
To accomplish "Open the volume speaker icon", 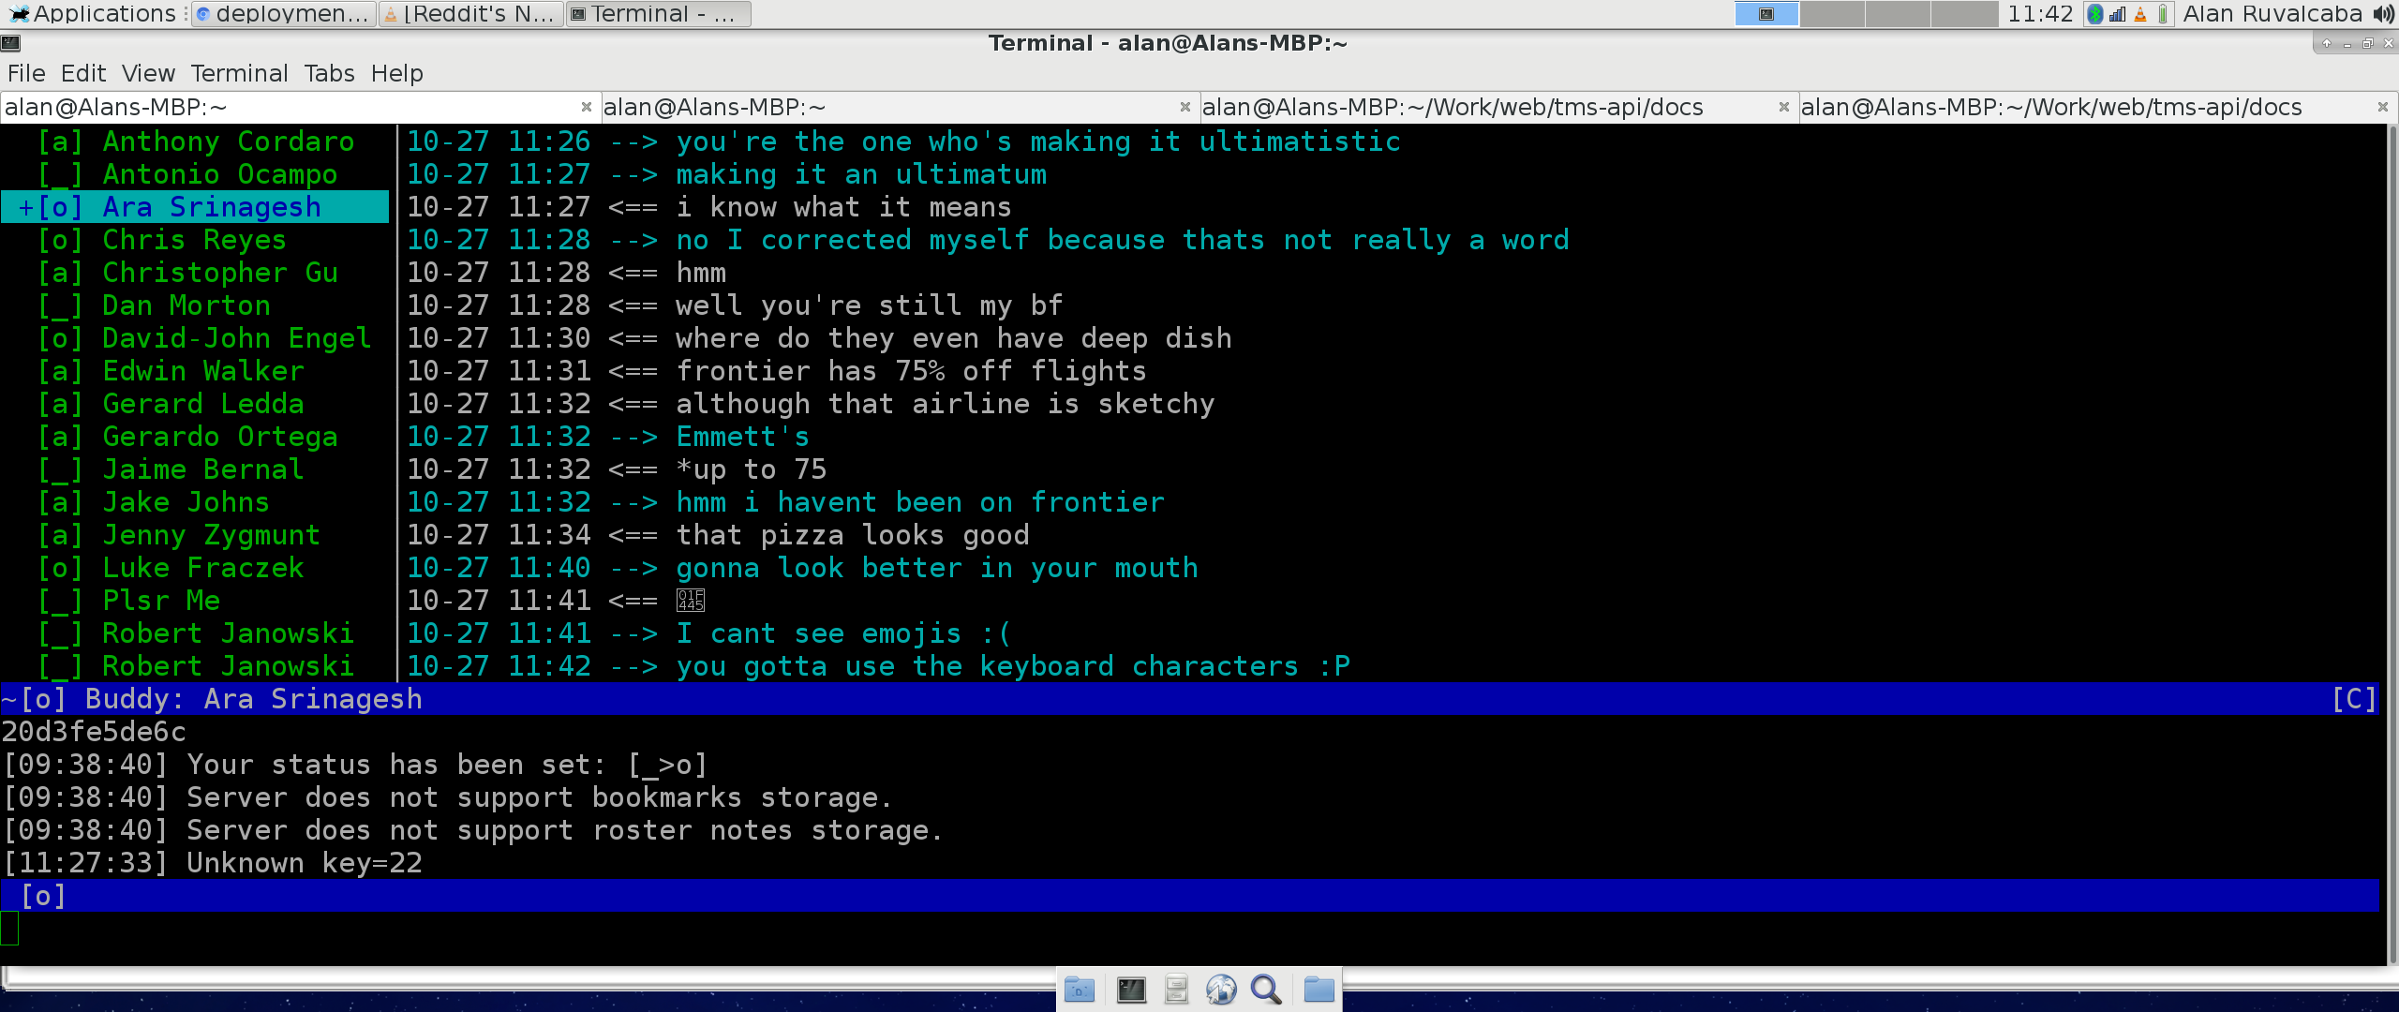I will click(2383, 14).
